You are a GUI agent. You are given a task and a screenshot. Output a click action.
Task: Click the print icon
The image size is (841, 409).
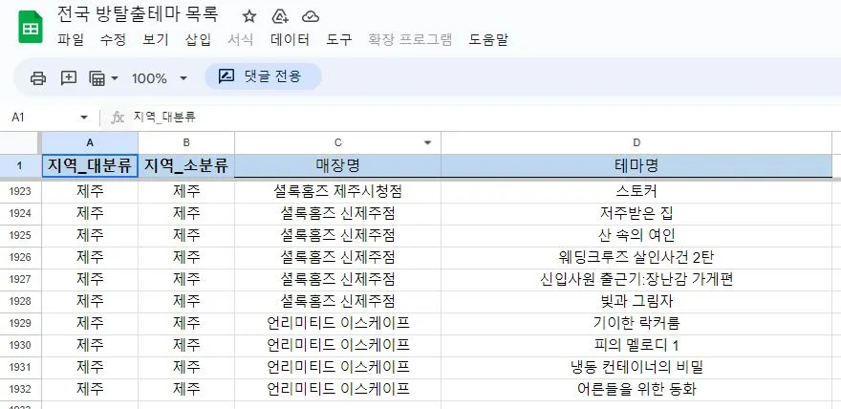pyautogui.click(x=38, y=78)
